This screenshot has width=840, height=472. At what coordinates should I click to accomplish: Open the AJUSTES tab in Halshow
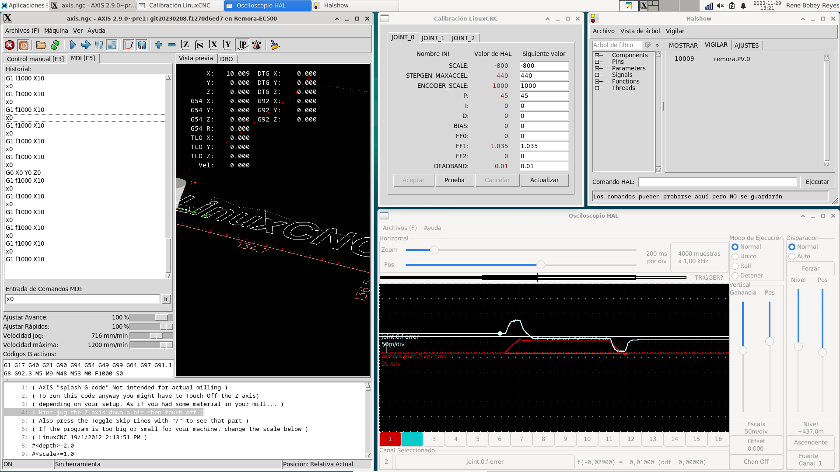[x=746, y=45]
